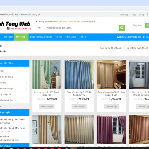The height and width of the screenshot is (149, 149).
Task: Expand the 'sàn các loại' category chevron
Action: 27,89
